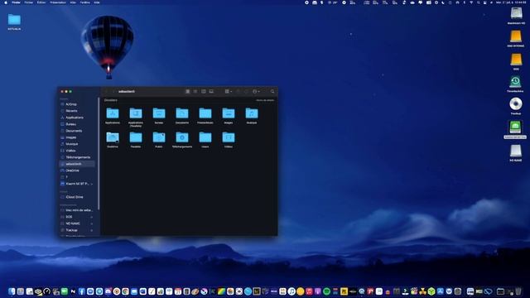
Task: Switch Finder to list view
Action: click(x=195, y=92)
